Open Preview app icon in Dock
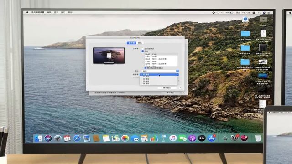292x164 pixels. click(x=87, y=138)
